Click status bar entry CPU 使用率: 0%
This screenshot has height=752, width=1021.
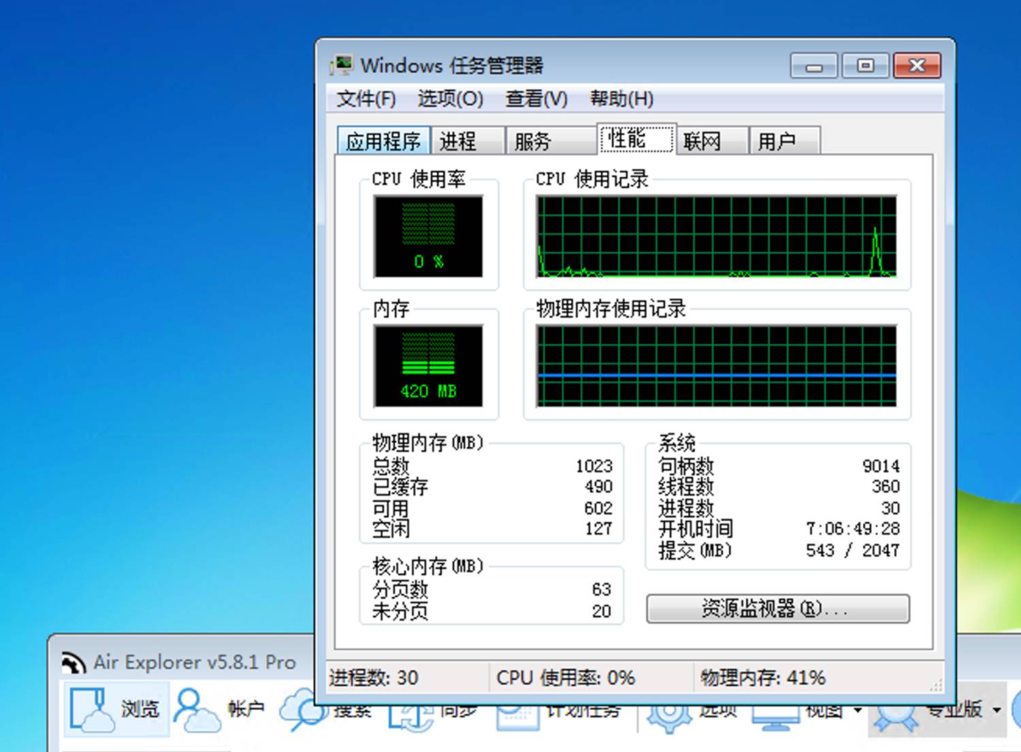click(566, 678)
